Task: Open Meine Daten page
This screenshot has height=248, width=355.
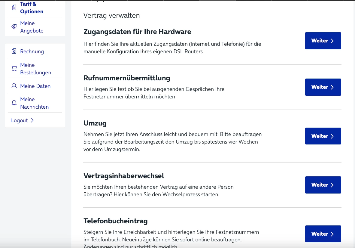Action: coord(35,86)
